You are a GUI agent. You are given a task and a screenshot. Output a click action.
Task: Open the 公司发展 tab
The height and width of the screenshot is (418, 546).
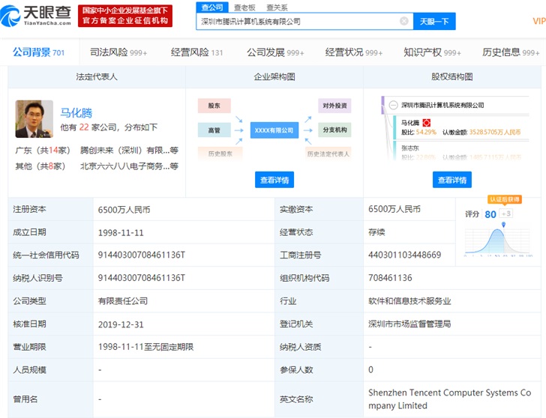pyautogui.click(x=275, y=52)
